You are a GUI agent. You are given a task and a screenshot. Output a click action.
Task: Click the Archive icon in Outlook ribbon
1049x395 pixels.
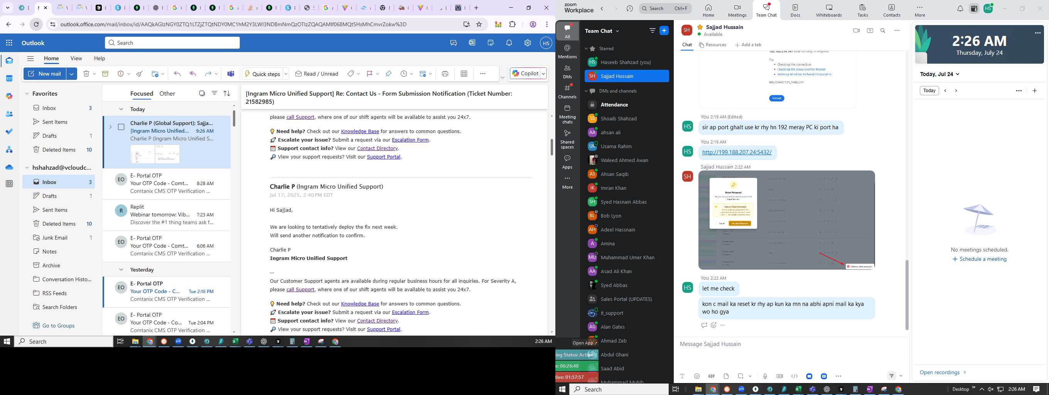click(105, 74)
